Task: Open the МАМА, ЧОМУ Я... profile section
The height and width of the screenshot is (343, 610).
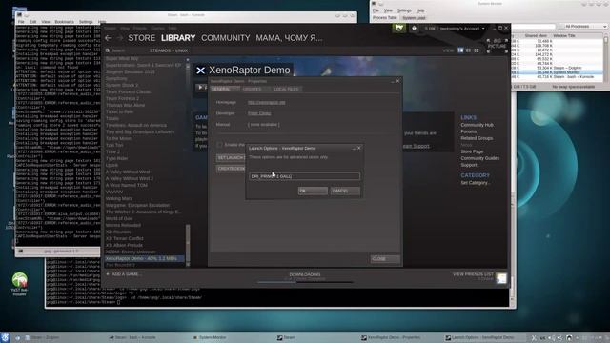Action: point(289,38)
